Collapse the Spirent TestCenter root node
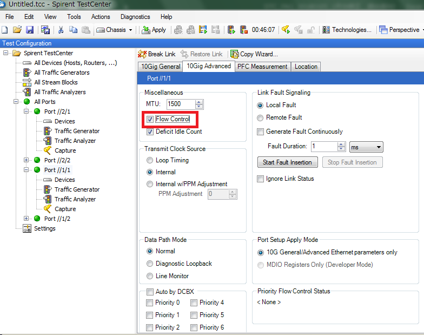This screenshot has width=424, height=335. point(5,53)
